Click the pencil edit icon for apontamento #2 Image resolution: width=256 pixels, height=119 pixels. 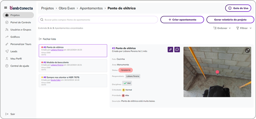170,50
